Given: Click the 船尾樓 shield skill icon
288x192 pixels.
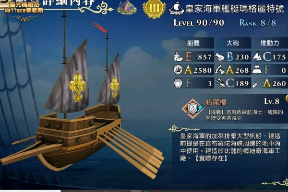Looking at the screenshot, I should pyautogui.click(x=192, y=109).
